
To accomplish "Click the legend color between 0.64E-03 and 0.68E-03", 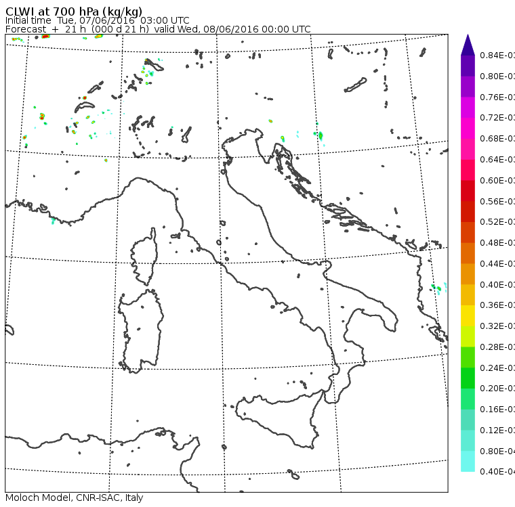I will (x=468, y=149).
